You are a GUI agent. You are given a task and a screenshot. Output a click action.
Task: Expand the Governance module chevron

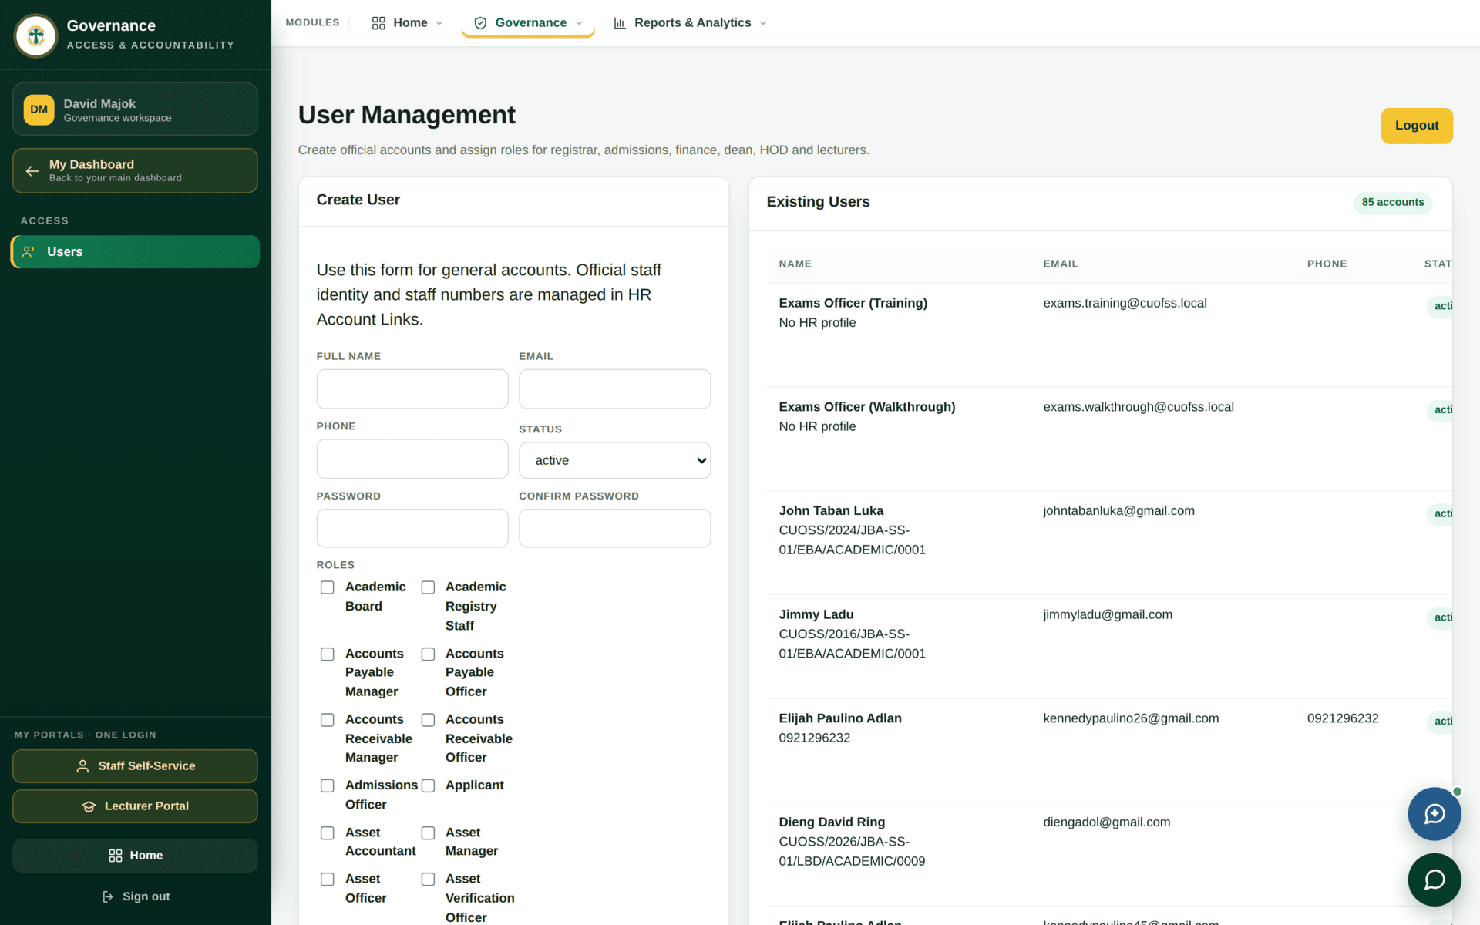[579, 23]
